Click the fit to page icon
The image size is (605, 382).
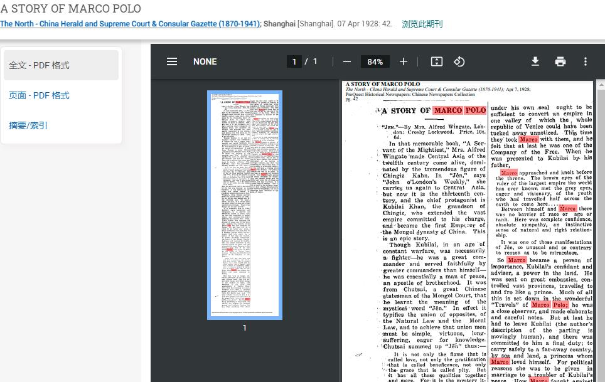(437, 61)
